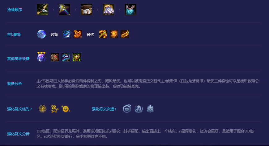Screen dimensions: 269x146
Task: Click the 主C装备 section label
Action: (14, 34)
